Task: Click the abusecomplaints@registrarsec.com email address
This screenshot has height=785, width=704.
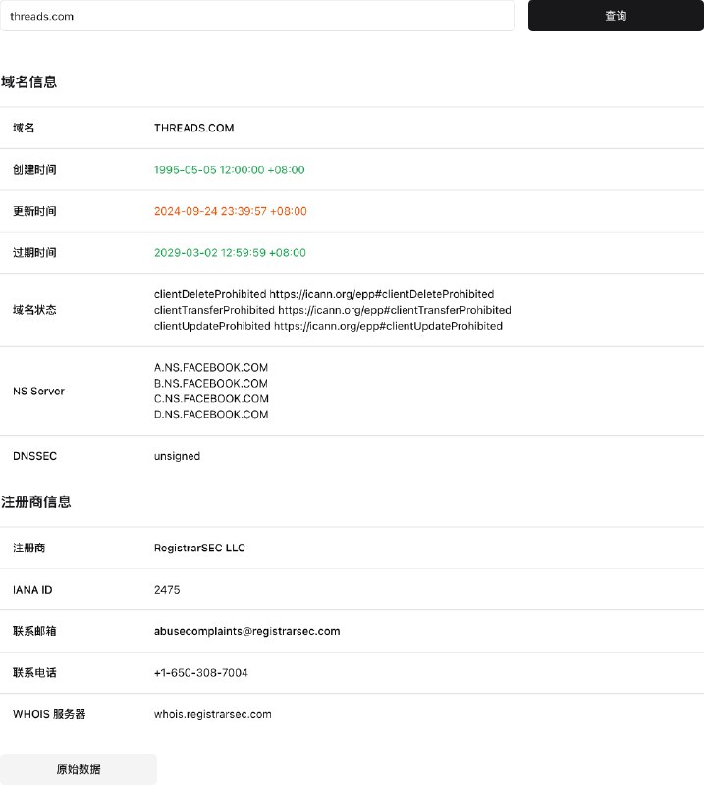Action: (x=246, y=631)
